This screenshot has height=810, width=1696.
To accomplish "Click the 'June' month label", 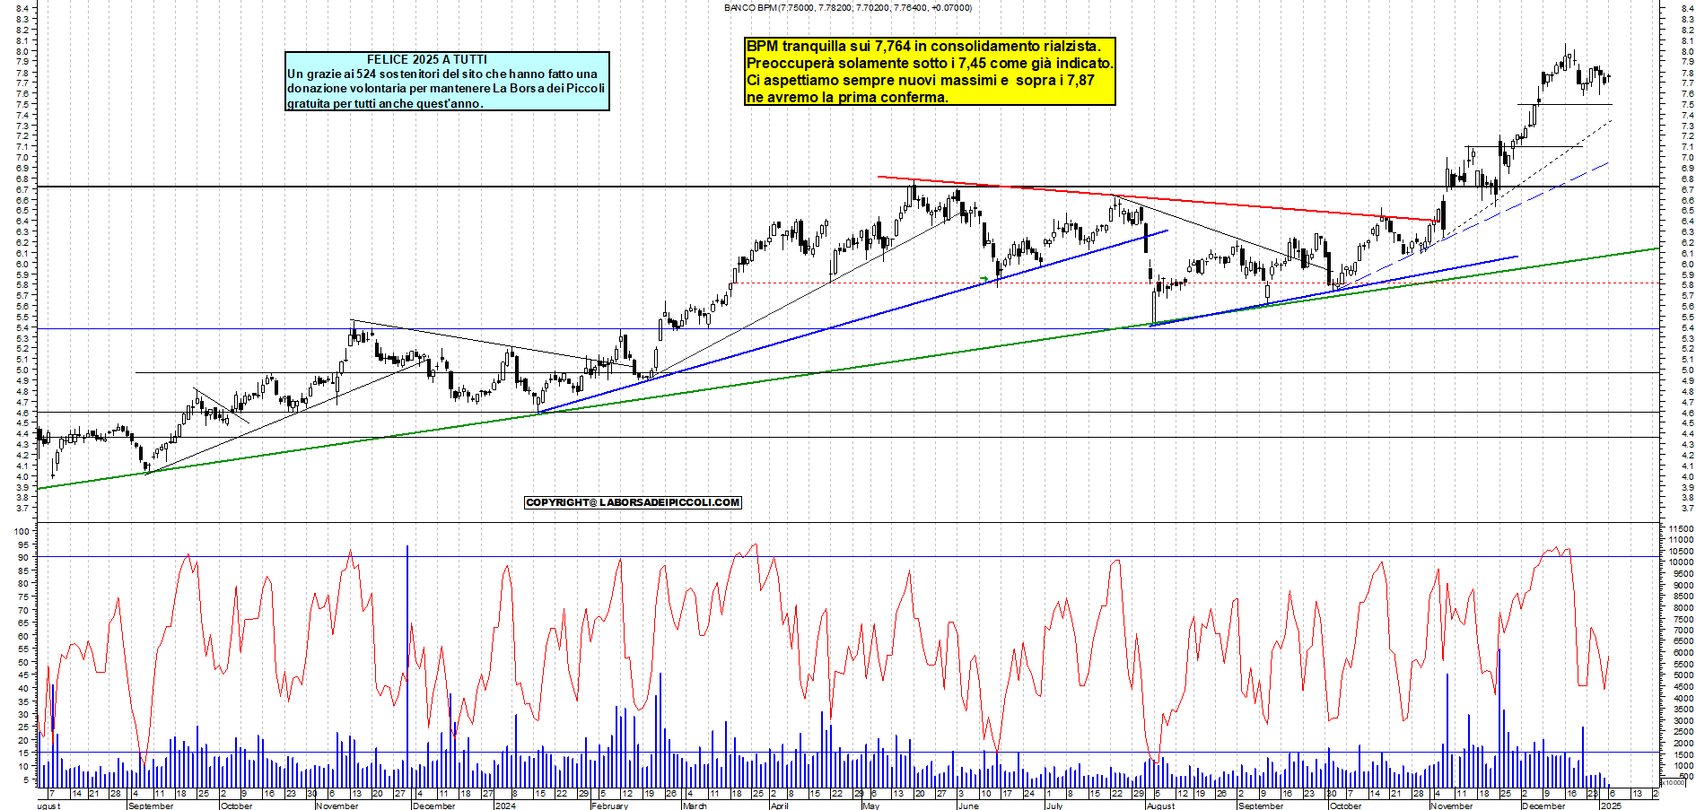I will [968, 806].
